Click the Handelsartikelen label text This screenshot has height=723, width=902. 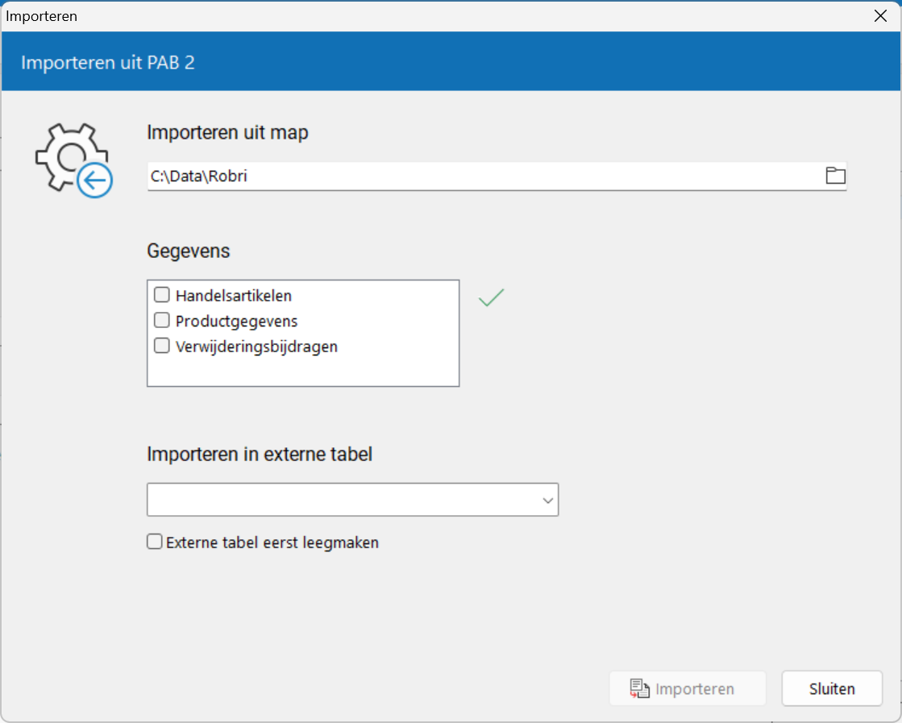point(234,296)
